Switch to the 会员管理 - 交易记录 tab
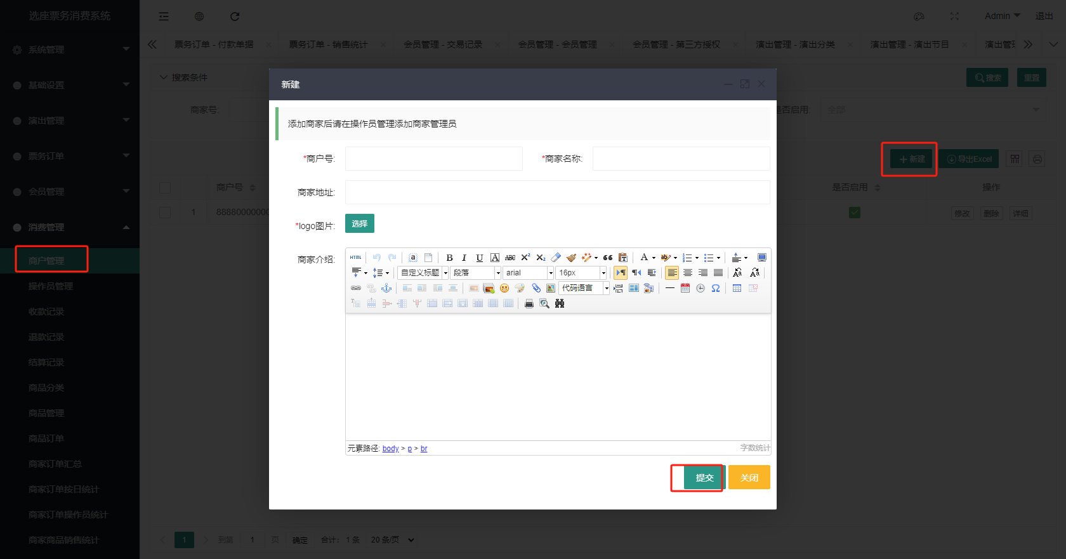Viewport: 1066px width, 559px height. coord(443,44)
